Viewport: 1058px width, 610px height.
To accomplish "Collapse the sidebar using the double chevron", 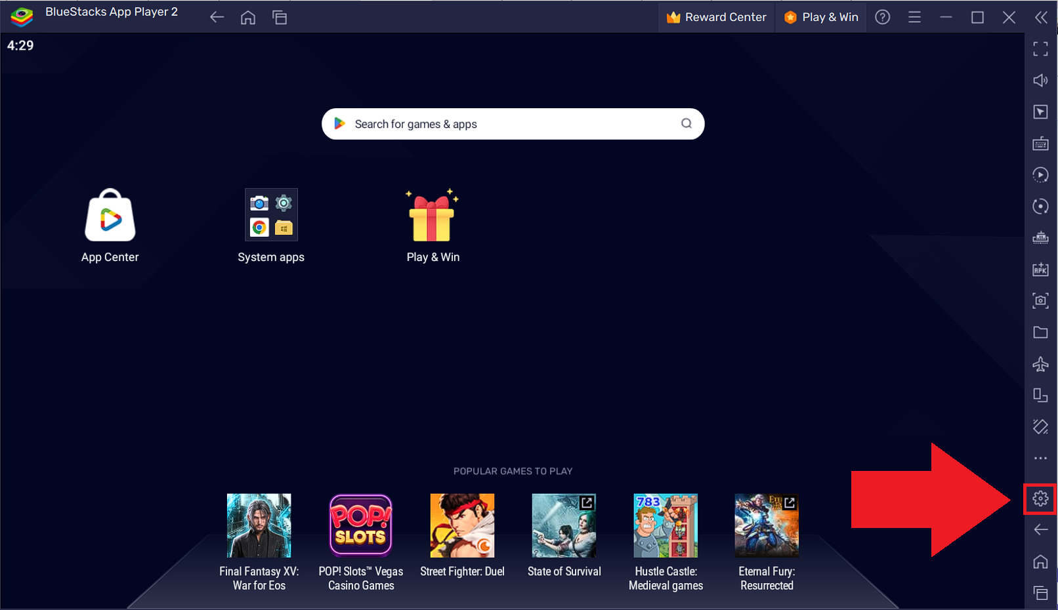I will click(x=1042, y=17).
